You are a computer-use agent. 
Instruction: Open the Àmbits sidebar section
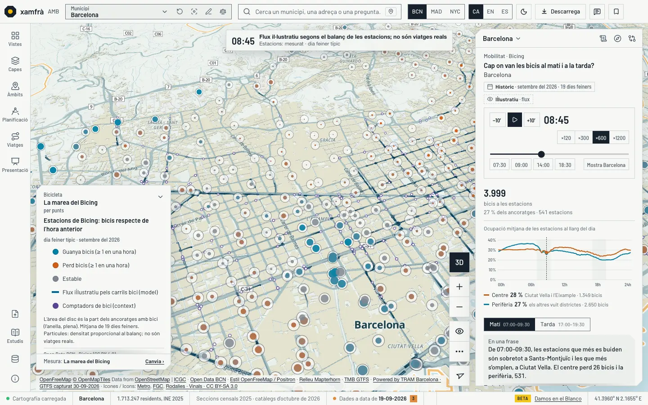click(15, 89)
